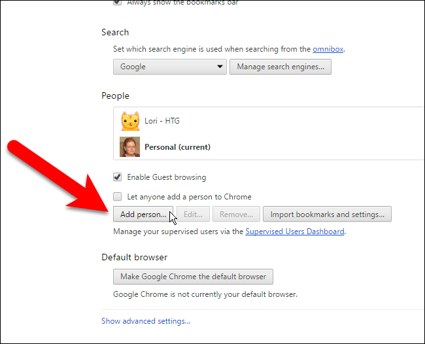Click the People section heading

coord(115,95)
